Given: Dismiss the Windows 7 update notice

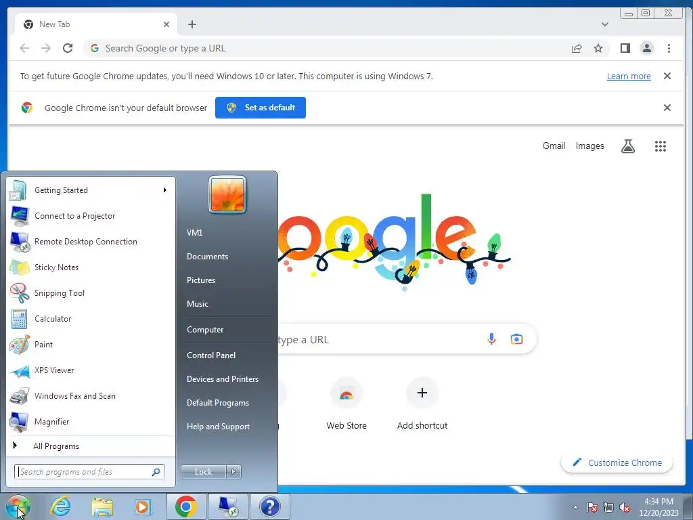Looking at the screenshot, I should click(667, 76).
